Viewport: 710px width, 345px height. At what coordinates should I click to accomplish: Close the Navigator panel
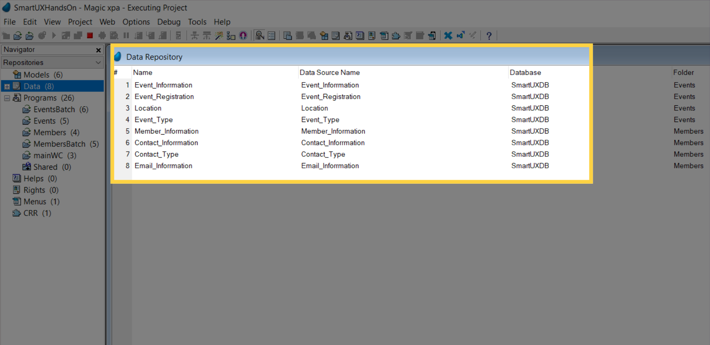click(x=98, y=50)
